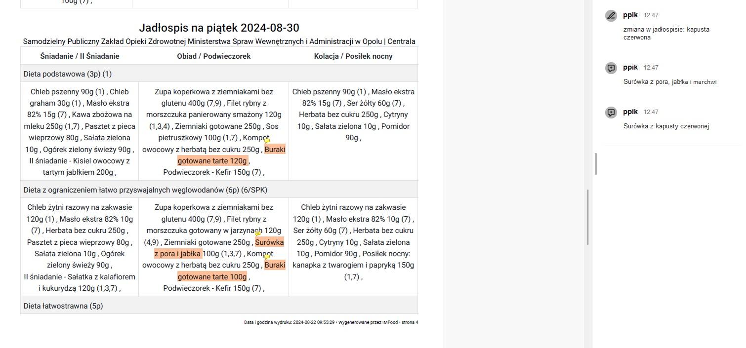The height and width of the screenshot is (348, 746).
Task: Click the document's vertical scrollbar thumb
Action: (587, 217)
